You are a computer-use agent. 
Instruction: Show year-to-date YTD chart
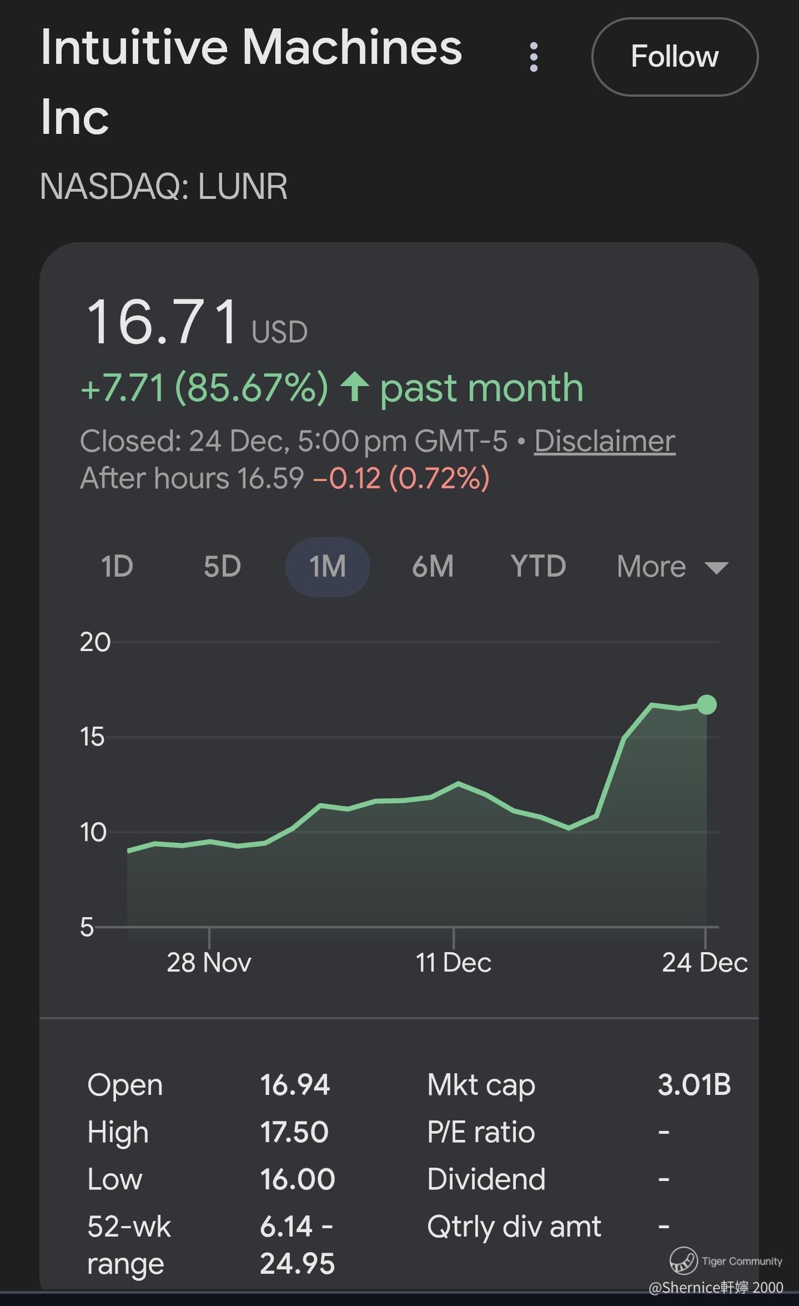[538, 567]
